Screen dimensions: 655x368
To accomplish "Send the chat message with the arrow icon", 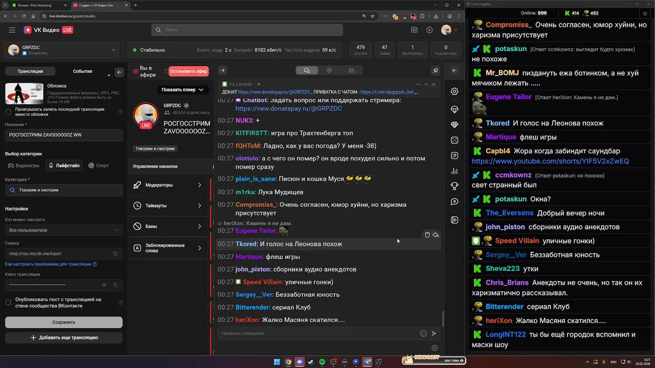I will [x=434, y=333].
